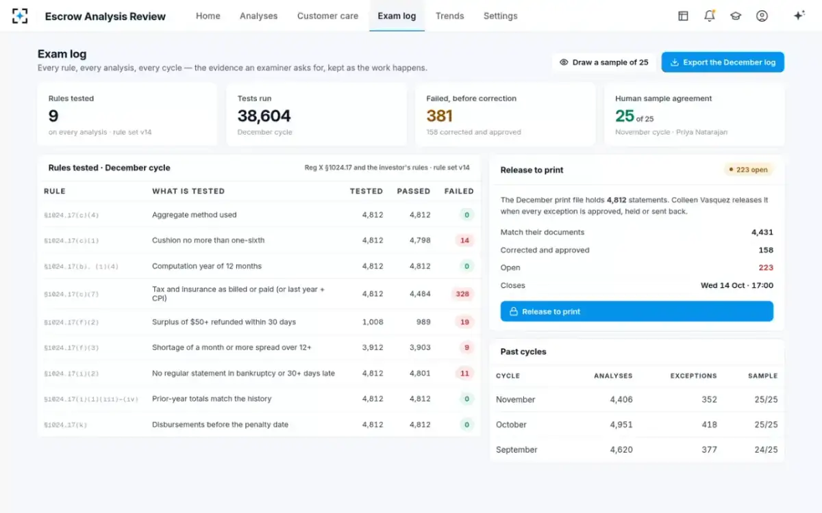Screen dimensions: 822x513
Task: Click the RULE column header
Action: (55, 192)
